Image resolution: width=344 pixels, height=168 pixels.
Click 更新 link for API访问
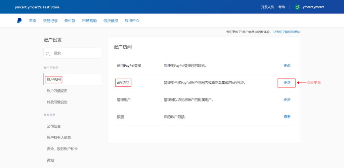pyautogui.click(x=287, y=83)
